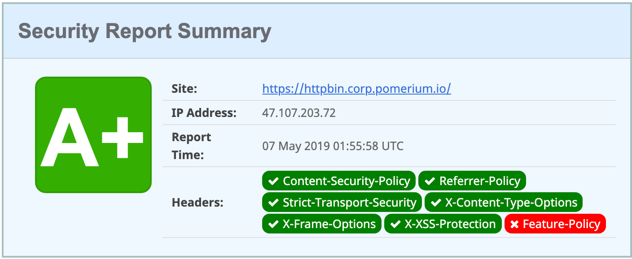
Task: Click the Strict-Transport-Security badge
Action: (x=342, y=202)
